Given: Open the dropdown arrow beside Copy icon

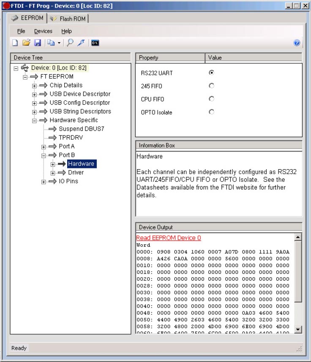Looking at the screenshot, I should [59, 43].
